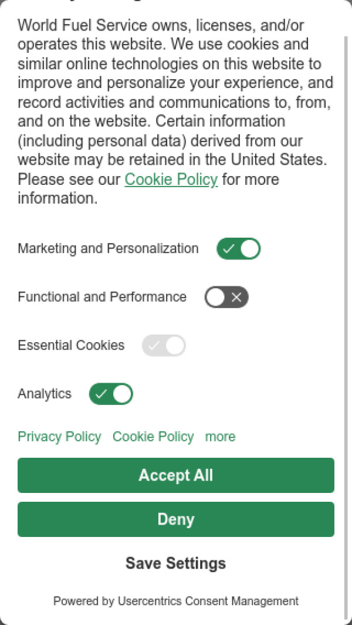Click the checkmark icon inside Analytics switch
This screenshot has height=625, width=352.
(x=101, y=394)
